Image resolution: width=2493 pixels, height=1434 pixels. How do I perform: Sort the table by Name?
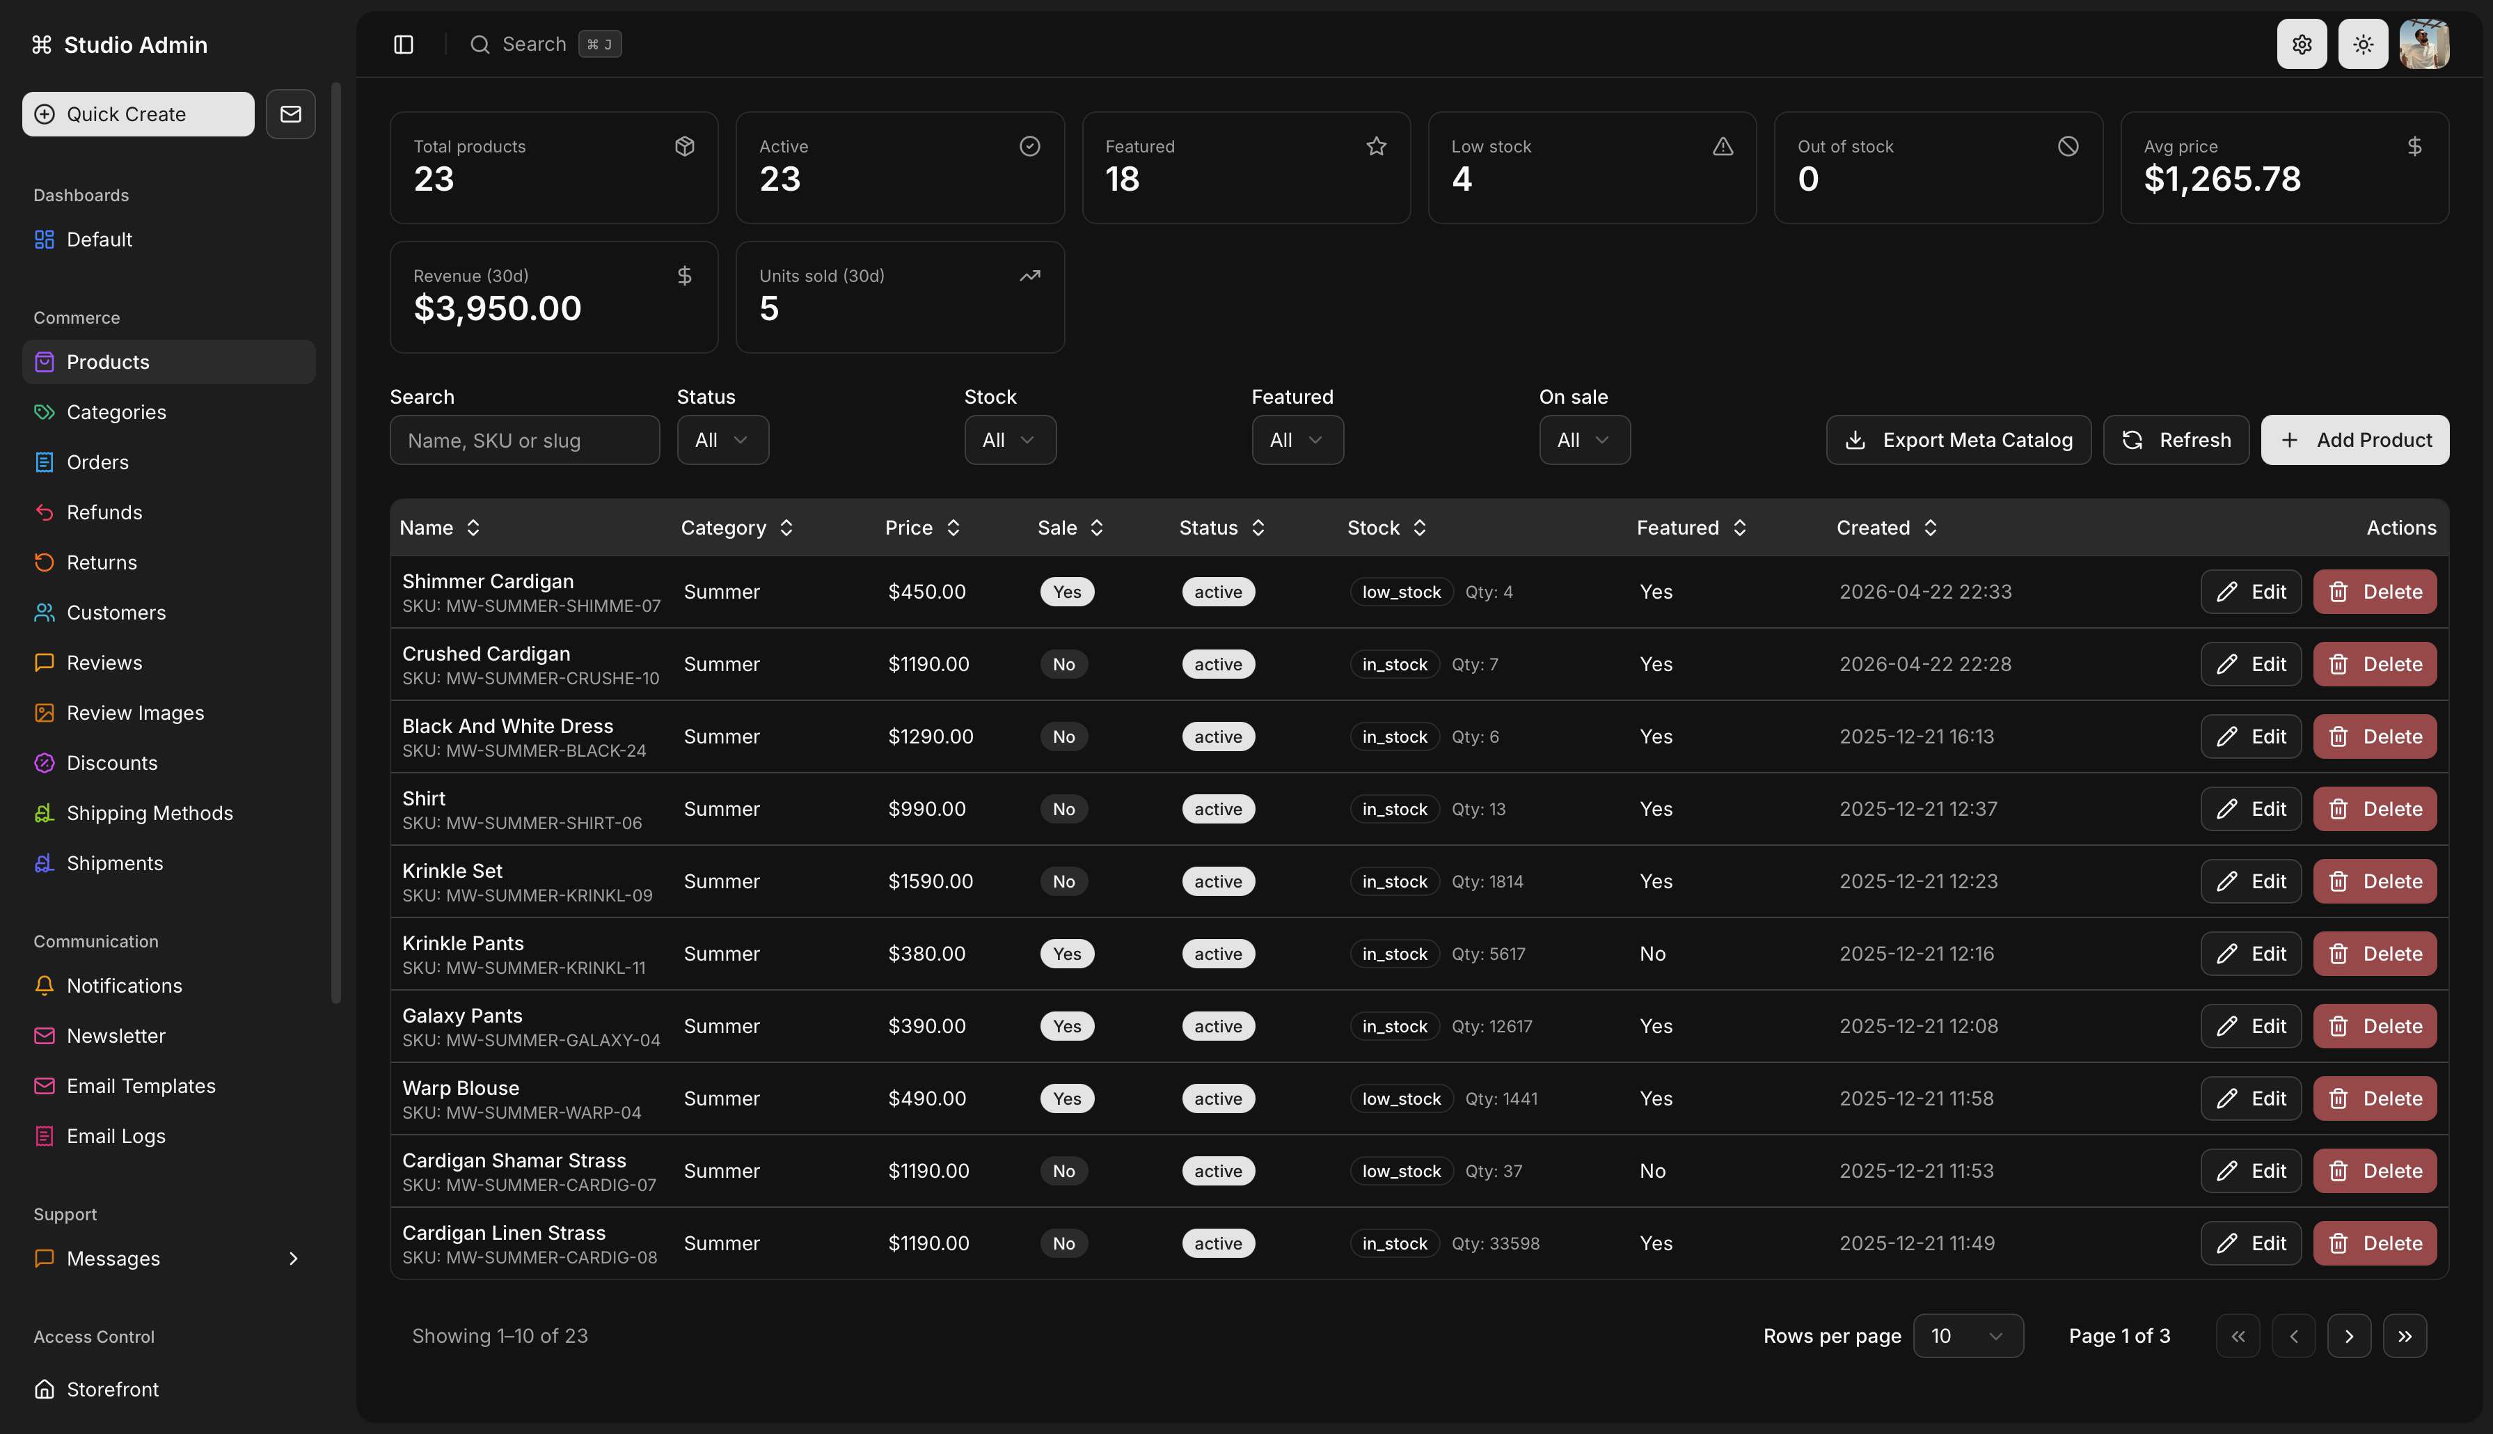[x=440, y=528]
